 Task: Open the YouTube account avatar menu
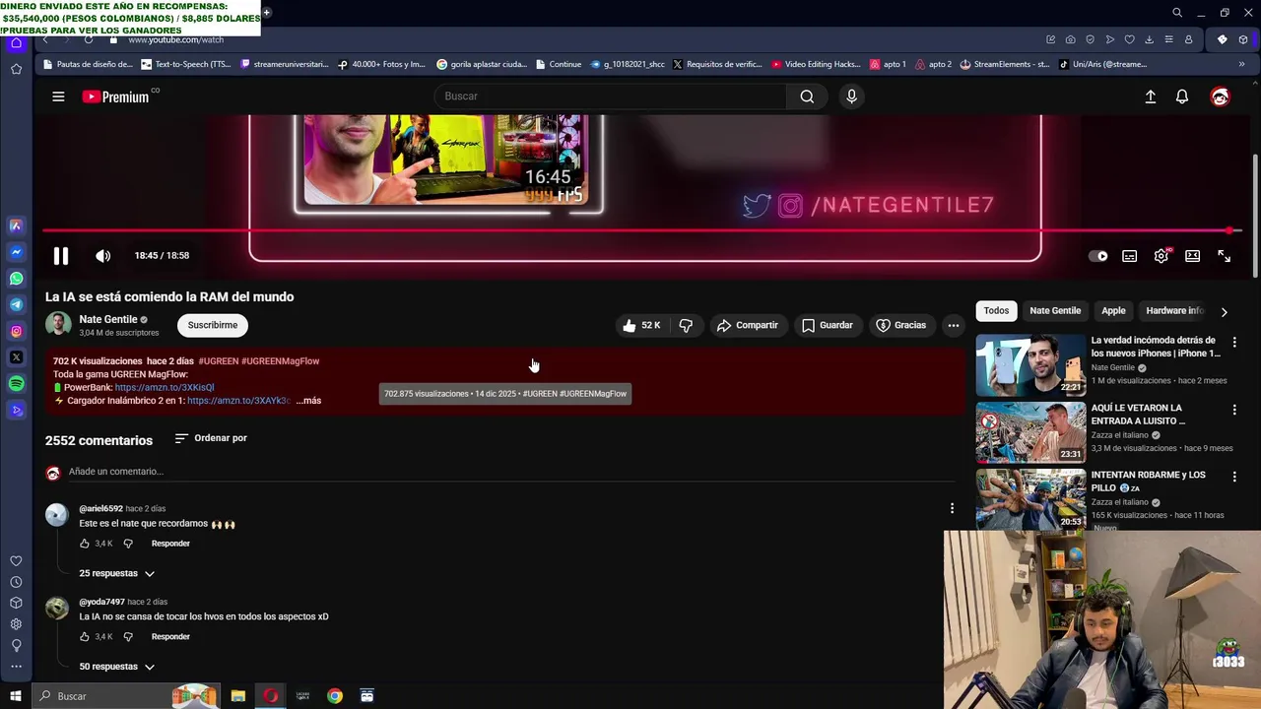click(1220, 97)
